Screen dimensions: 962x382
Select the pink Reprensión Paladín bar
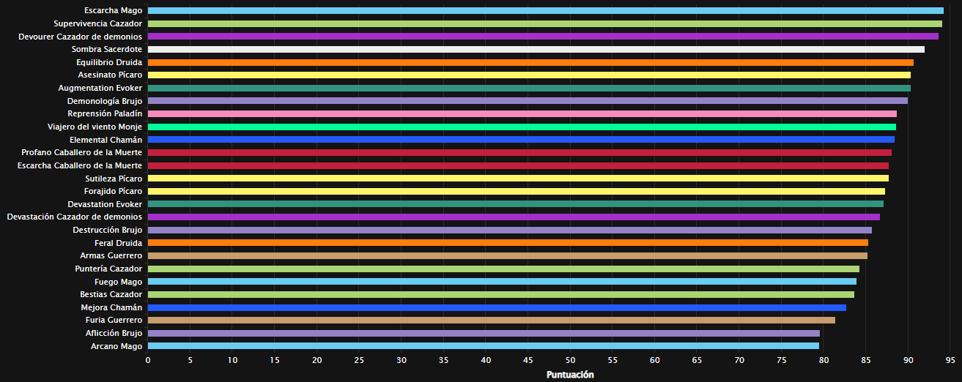(522, 114)
